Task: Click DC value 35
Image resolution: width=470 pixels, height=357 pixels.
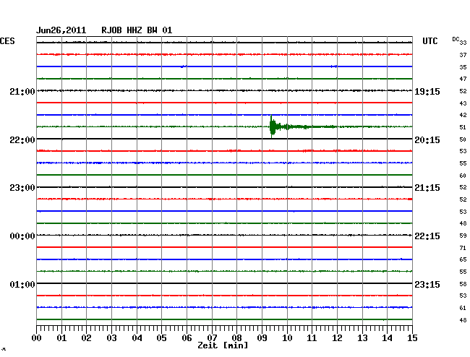Action: [x=463, y=67]
